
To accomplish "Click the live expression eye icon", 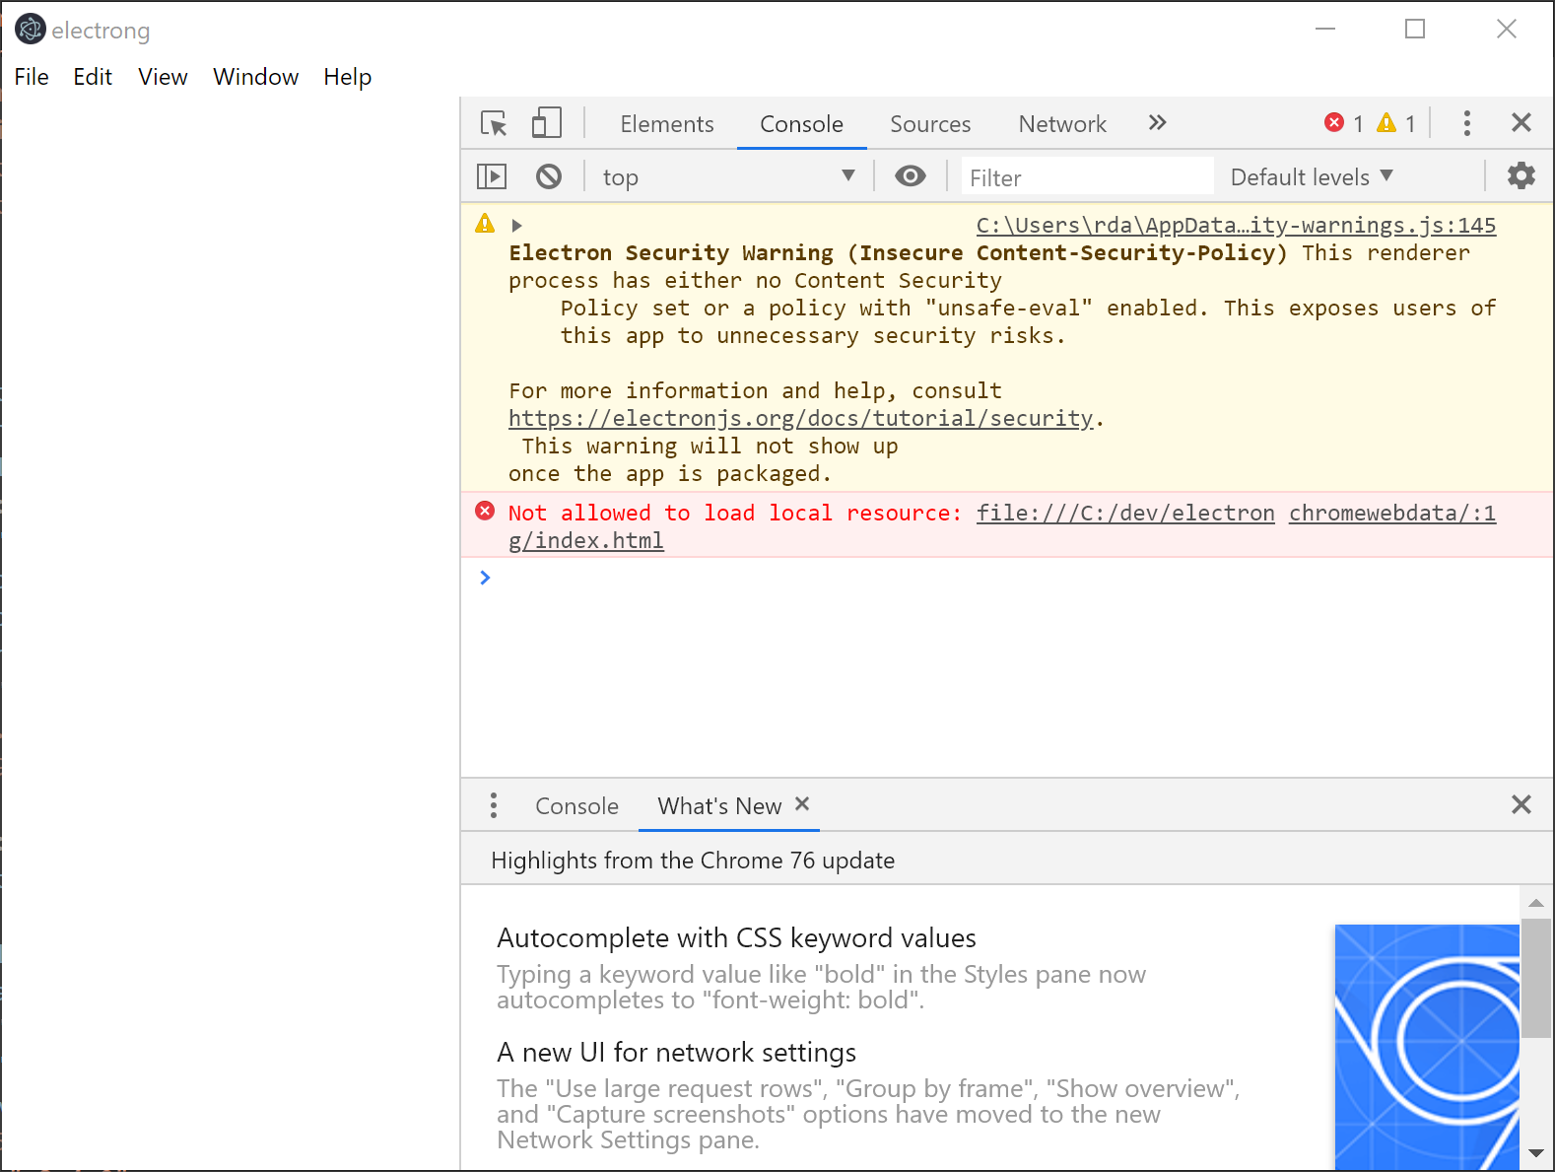I will point(911,176).
